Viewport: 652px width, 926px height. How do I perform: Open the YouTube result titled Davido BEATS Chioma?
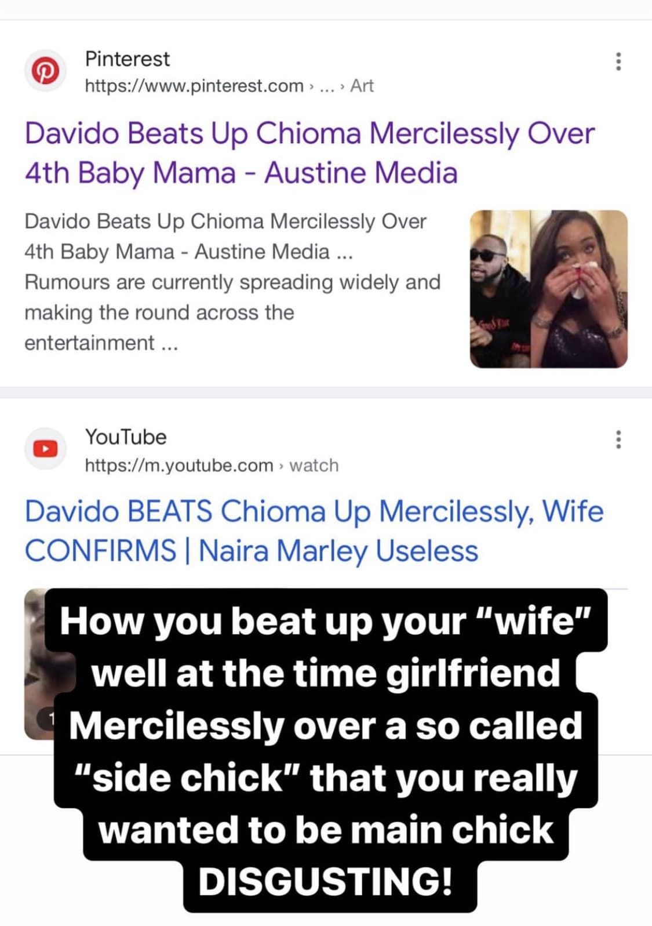click(314, 531)
